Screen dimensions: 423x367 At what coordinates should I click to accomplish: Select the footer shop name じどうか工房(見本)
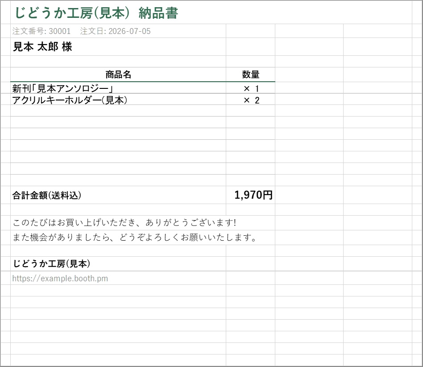pos(51,264)
